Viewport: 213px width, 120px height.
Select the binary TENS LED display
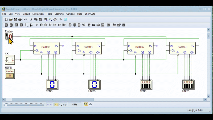coord(146,85)
